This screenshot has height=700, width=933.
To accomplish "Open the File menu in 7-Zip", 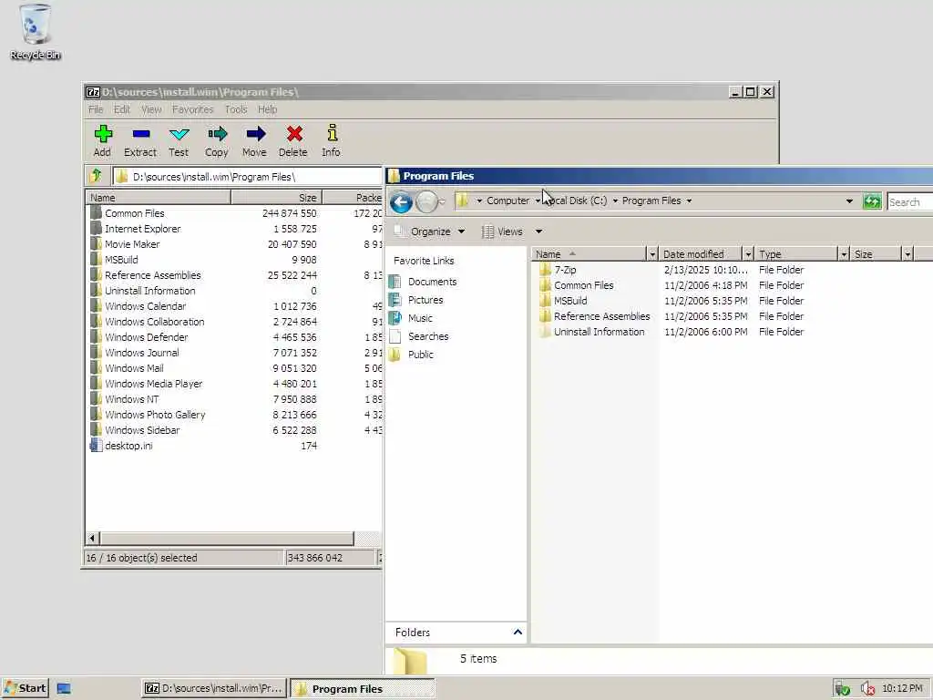I will click(x=96, y=109).
